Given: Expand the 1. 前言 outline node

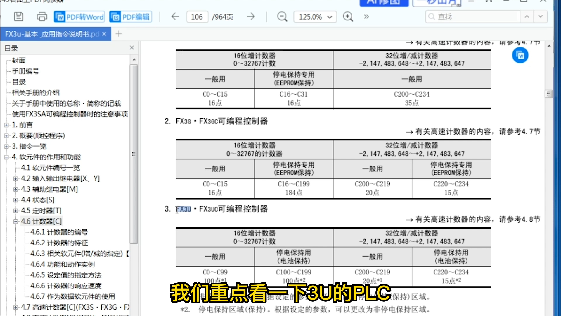Looking at the screenshot, I should (x=6, y=125).
